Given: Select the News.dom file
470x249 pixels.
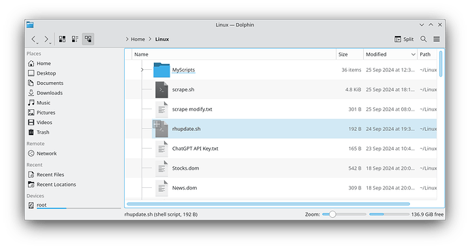Looking at the screenshot, I should click(185, 188).
